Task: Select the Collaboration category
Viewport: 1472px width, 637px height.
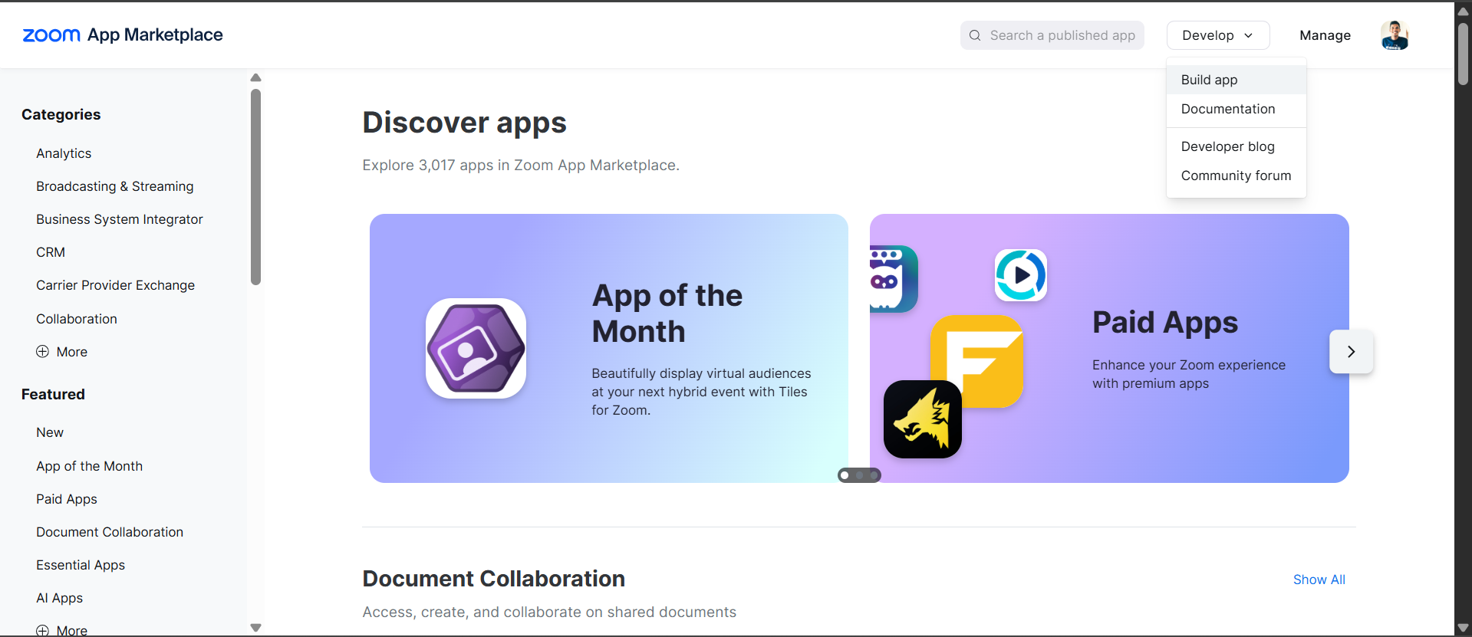Action: coord(77,319)
